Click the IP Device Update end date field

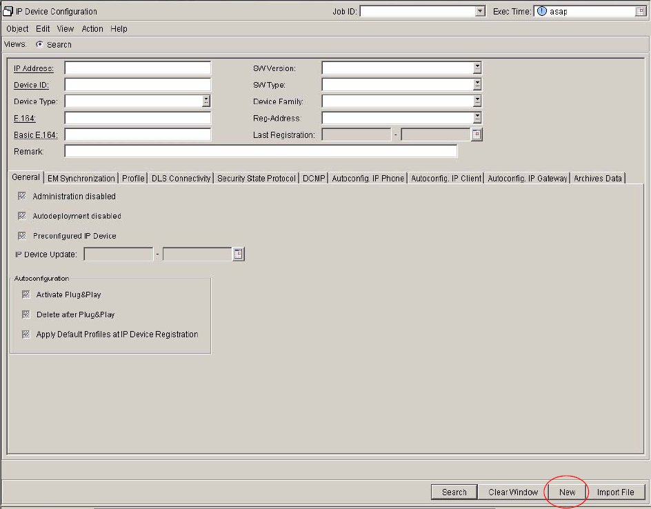(197, 254)
